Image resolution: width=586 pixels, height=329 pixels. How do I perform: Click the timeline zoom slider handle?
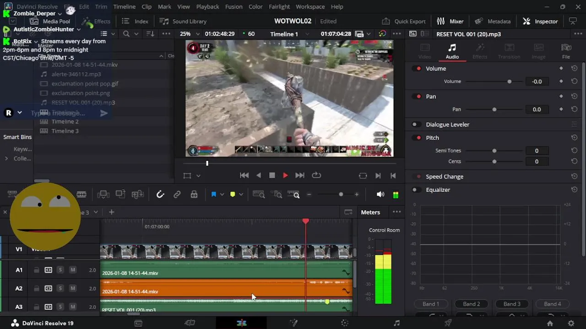pos(341,195)
